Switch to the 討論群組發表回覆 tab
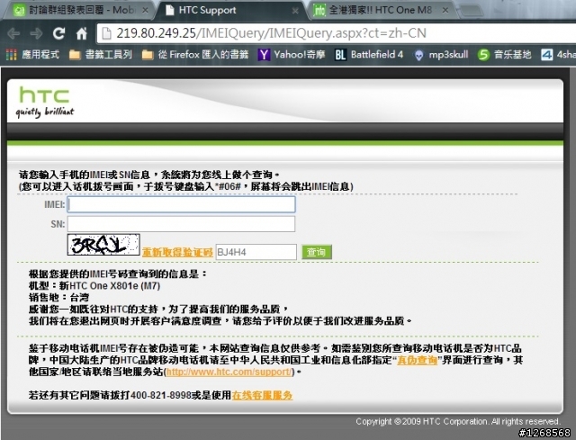576x440 pixels. pos(79,10)
